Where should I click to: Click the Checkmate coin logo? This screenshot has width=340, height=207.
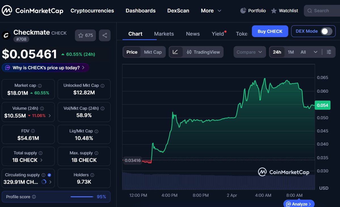(x=6, y=35)
